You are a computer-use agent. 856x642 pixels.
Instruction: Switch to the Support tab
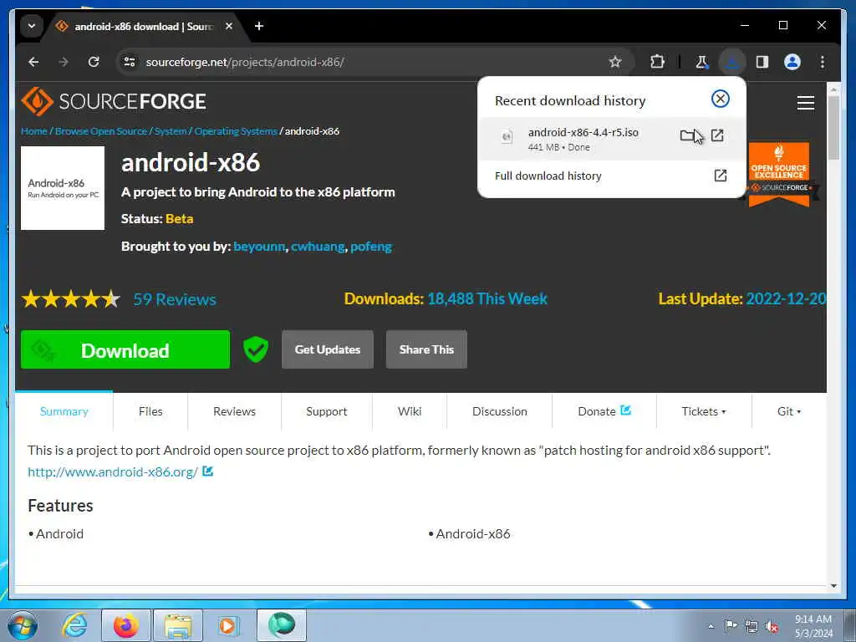click(x=327, y=411)
